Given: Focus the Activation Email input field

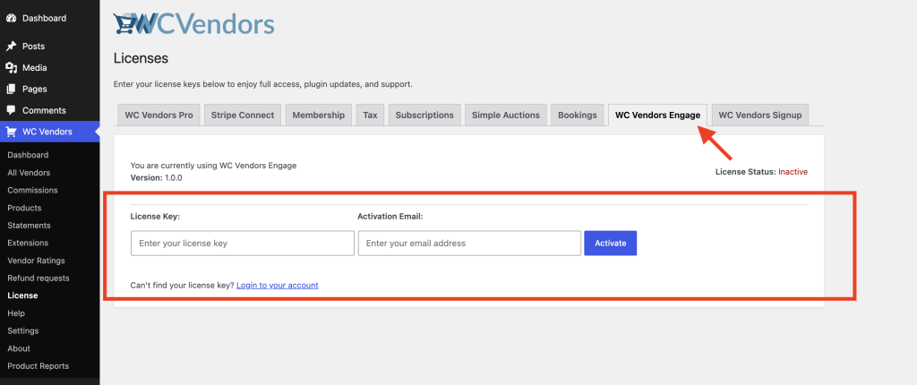Looking at the screenshot, I should click(469, 244).
